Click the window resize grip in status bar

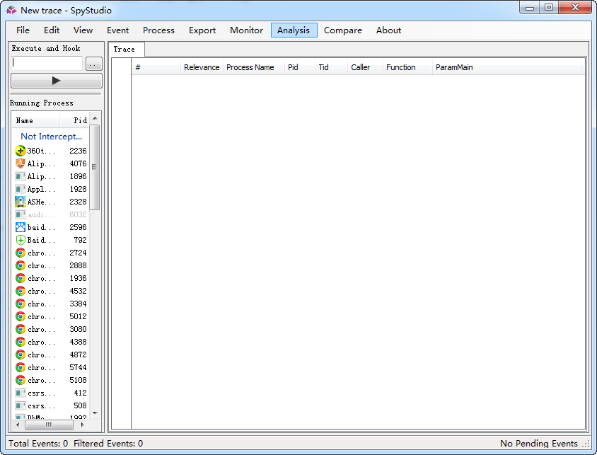click(586, 444)
